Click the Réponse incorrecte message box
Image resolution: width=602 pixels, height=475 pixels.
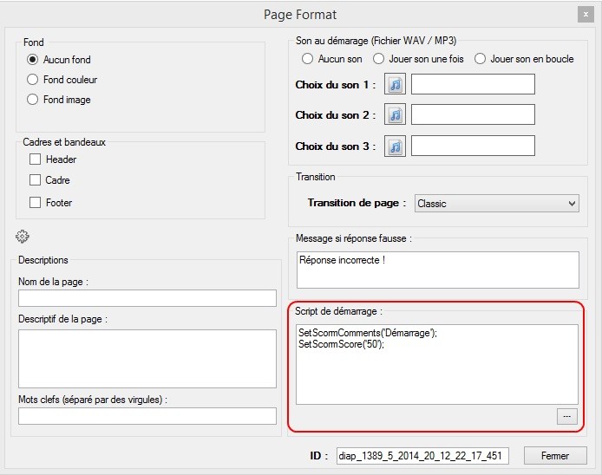click(438, 270)
